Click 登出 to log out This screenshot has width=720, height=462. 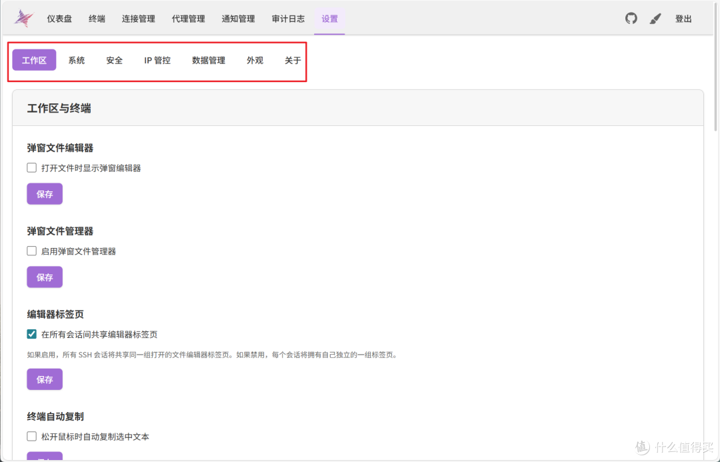tap(683, 19)
